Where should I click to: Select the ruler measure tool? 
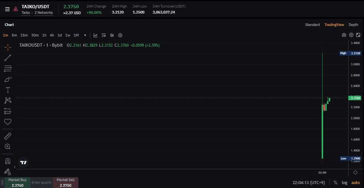tap(8, 136)
